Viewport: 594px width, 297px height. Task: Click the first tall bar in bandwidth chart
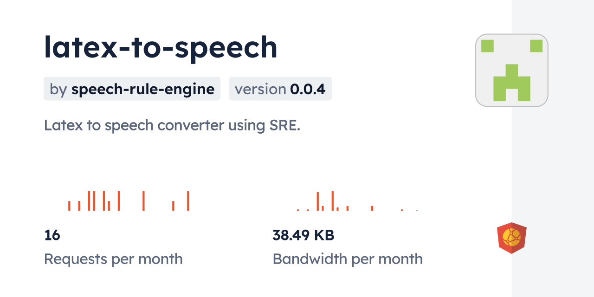[x=318, y=201]
